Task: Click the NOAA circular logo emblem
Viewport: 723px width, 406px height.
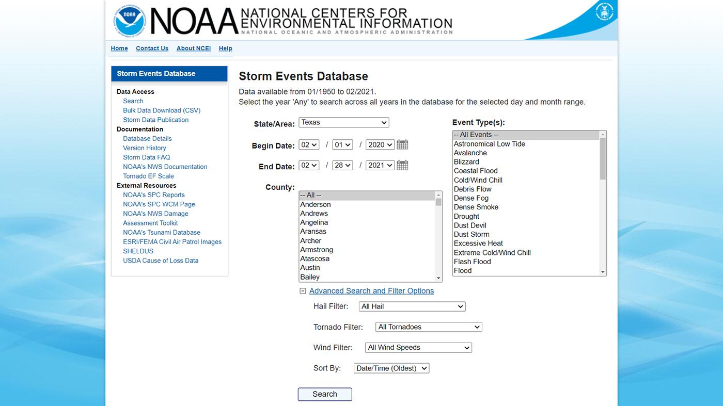Action: (x=130, y=21)
